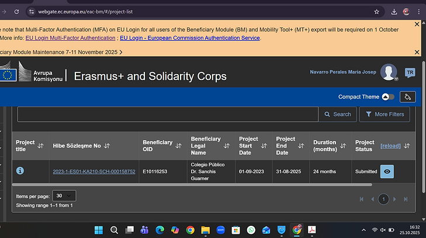Expand the Beneficiary Module Maintenance notice chevron

click(x=120, y=52)
